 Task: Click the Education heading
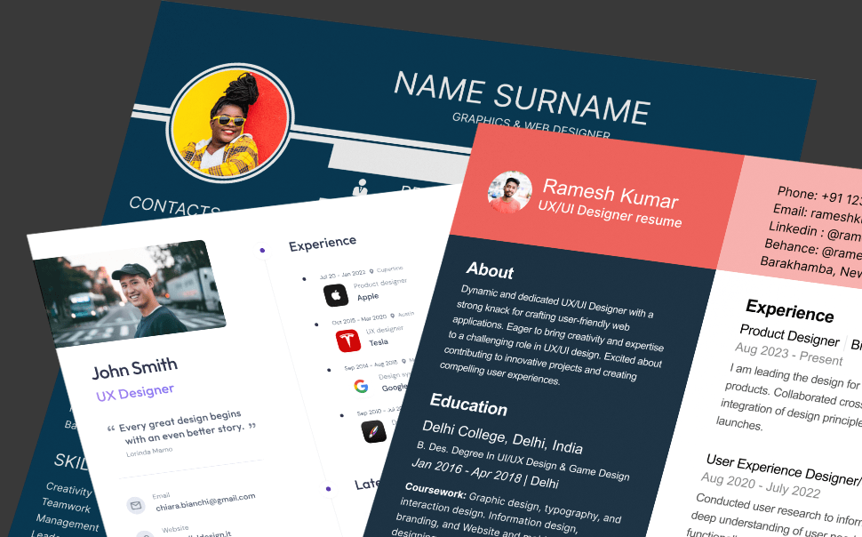point(468,405)
